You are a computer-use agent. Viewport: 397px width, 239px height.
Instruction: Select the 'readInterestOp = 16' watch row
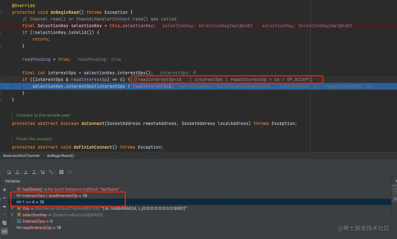[x=199, y=227]
